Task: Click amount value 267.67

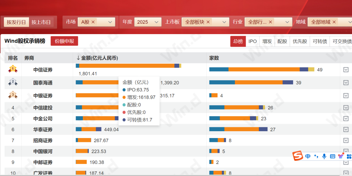Action: (101, 140)
